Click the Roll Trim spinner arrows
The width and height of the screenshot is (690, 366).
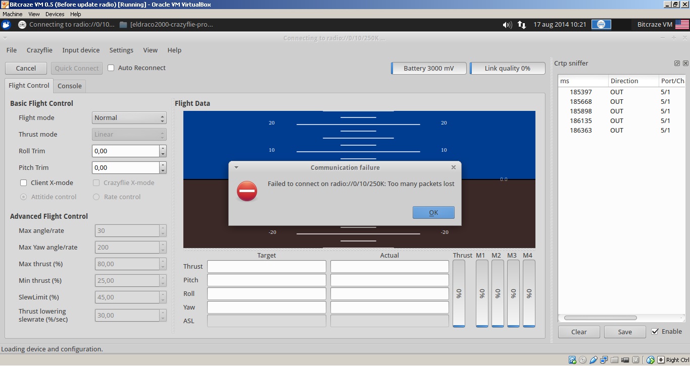coord(163,151)
